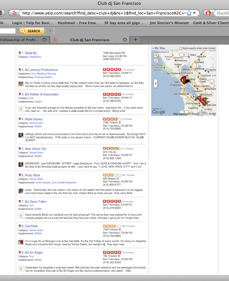Click the 967 reviews star rating
Viewport: 229px width, 281px height.
click(x=112, y=175)
